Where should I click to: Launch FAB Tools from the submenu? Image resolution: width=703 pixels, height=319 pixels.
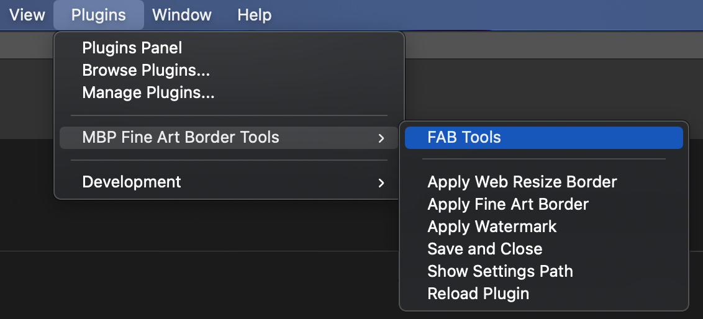464,137
